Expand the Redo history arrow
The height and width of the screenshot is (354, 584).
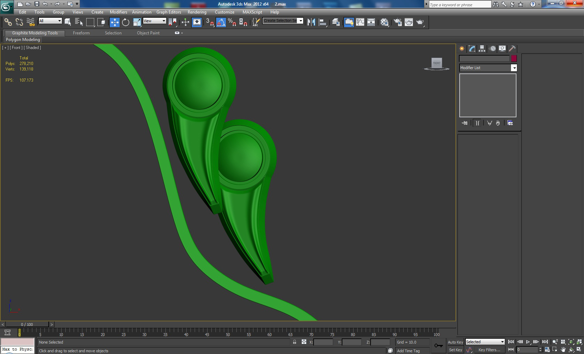click(x=63, y=4)
